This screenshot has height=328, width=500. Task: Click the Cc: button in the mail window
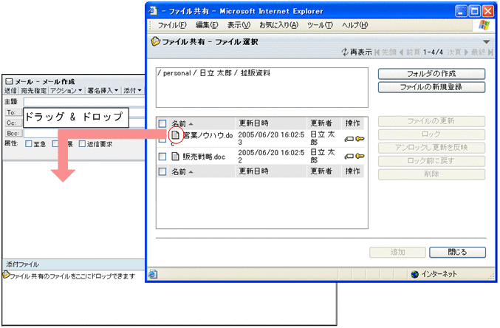[13, 123]
